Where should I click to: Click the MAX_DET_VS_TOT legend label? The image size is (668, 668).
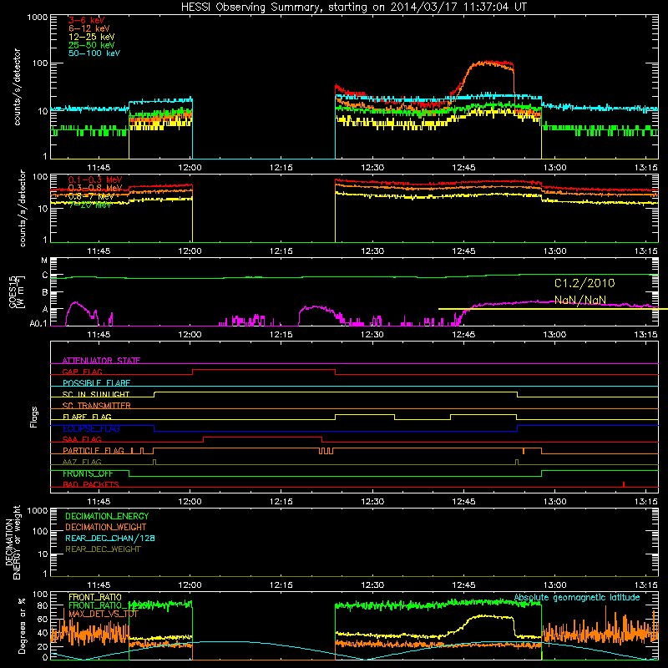pyautogui.click(x=104, y=614)
